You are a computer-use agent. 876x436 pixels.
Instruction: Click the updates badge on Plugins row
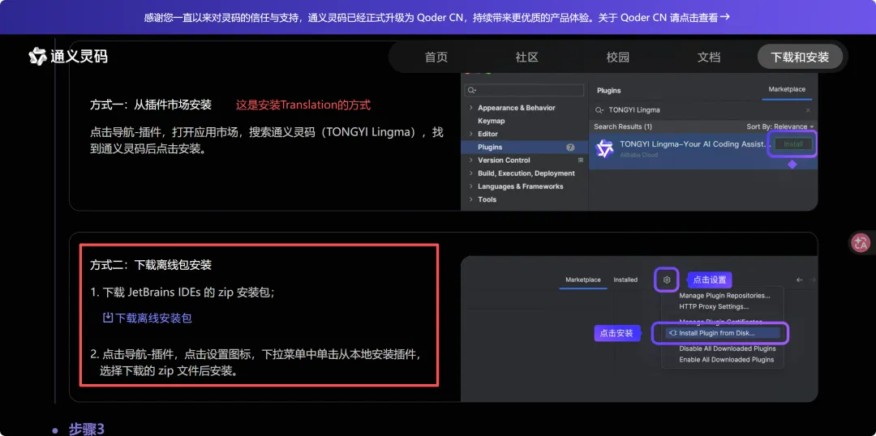click(x=570, y=147)
